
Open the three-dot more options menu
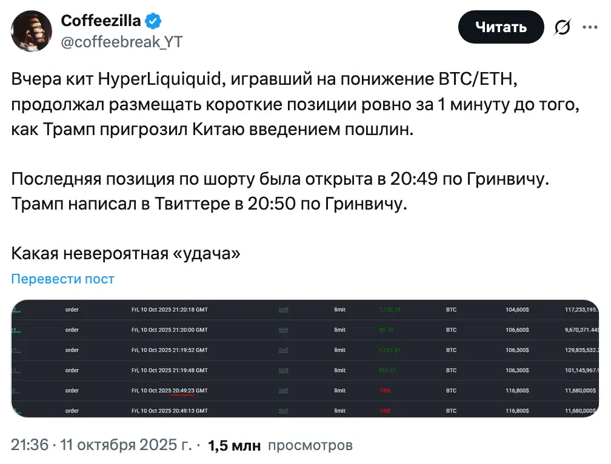[590, 27]
